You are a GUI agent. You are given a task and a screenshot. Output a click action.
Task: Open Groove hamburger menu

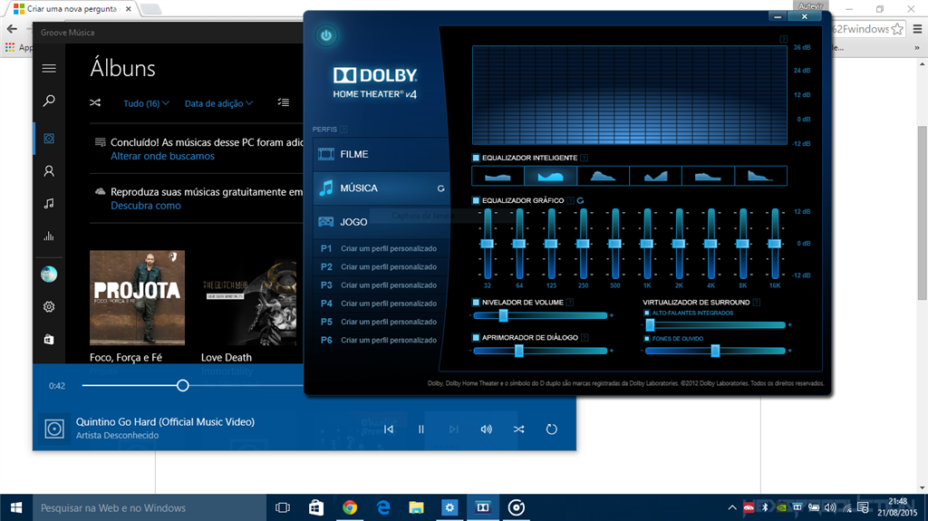49,69
